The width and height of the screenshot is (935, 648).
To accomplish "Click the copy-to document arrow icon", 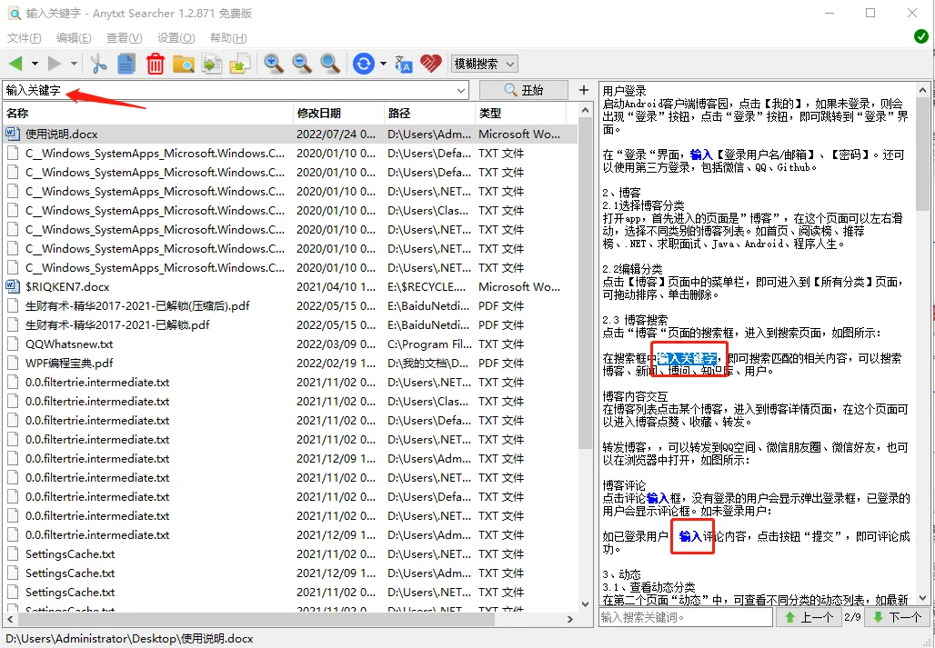I will [x=212, y=63].
